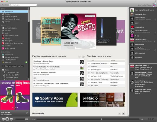Click Créer une nouvelle playlist
Viewport: 157px width, 122px height.
pyautogui.click(x=13, y=66)
